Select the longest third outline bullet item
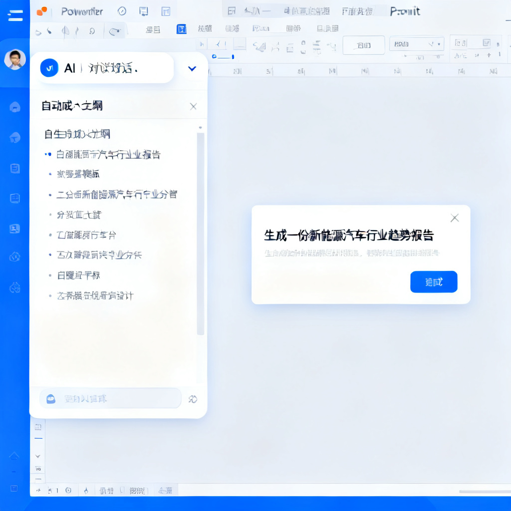The image size is (511, 511). pyautogui.click(x=117, y=195)
